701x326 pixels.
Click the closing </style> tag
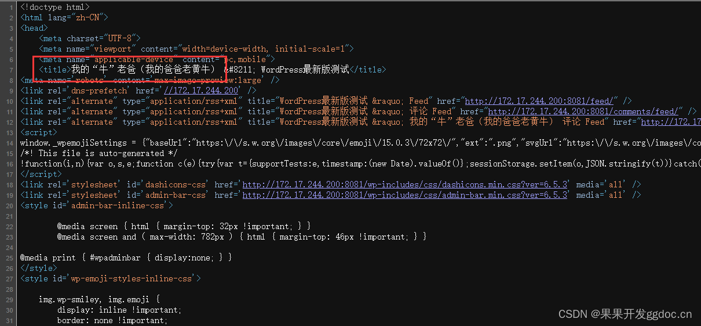(39, 268)
